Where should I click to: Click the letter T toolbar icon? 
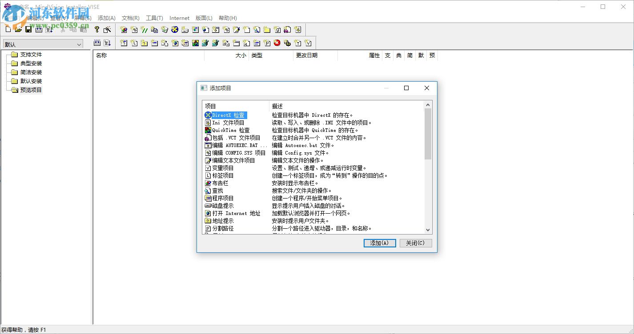(x=297, y=43)
